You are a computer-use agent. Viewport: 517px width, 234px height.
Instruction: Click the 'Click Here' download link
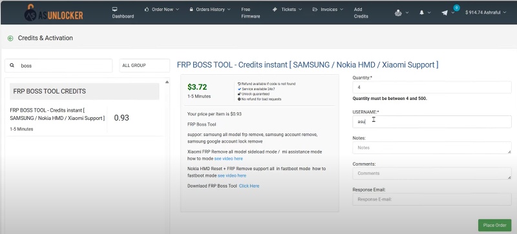coord(249,186)
